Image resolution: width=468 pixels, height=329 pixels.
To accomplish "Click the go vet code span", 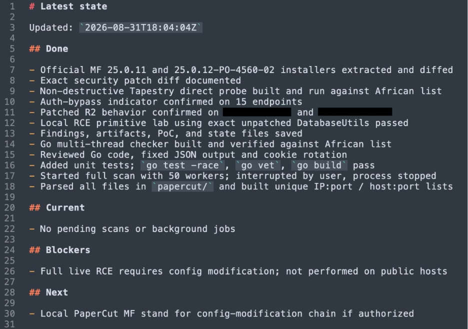I will pos(258,165).
